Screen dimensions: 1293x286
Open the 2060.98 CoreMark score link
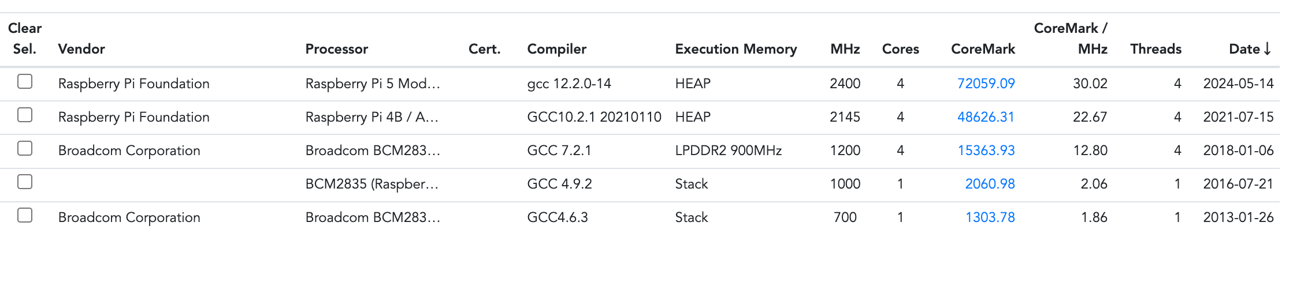990,184
